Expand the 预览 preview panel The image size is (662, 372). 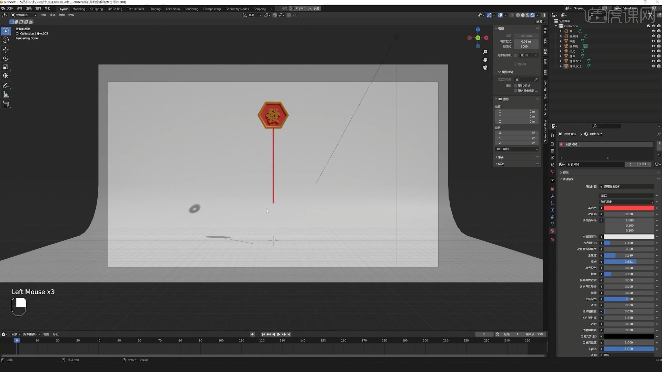point(561,173)
